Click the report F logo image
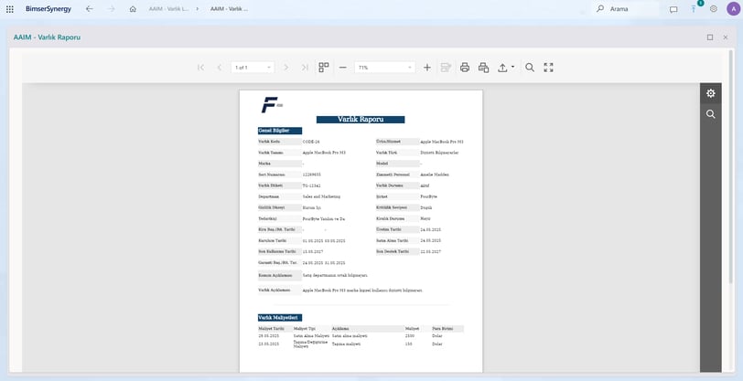Image resolution: width=743 pixels, height=381 pixels. point(272,104)
